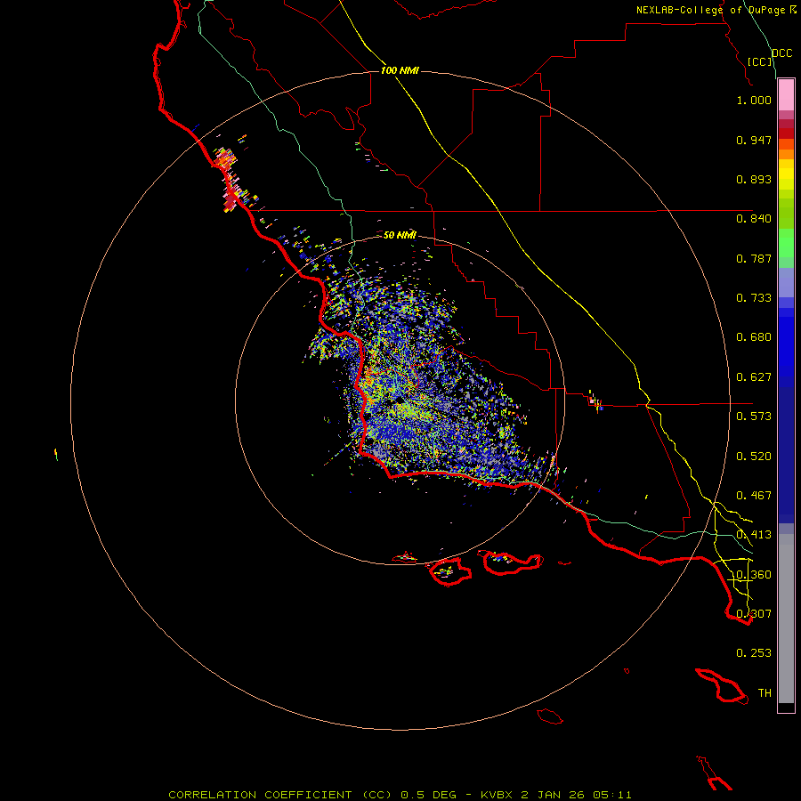Click the 05:11 timestamp in the caption

(x=612, y=795)
